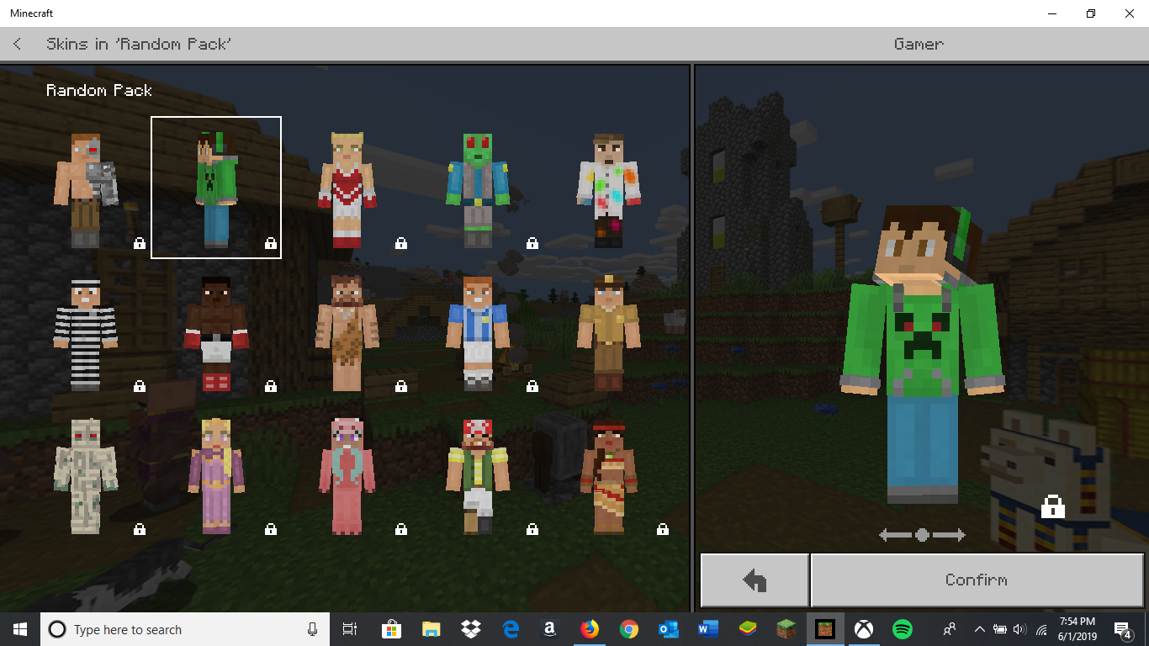Click the padlock on the Gamer preview

[x=1052, y=506]
